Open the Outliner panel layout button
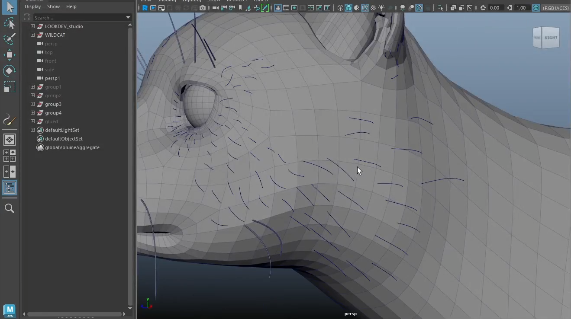Screen dimensions: 571x319 point(10,188)
